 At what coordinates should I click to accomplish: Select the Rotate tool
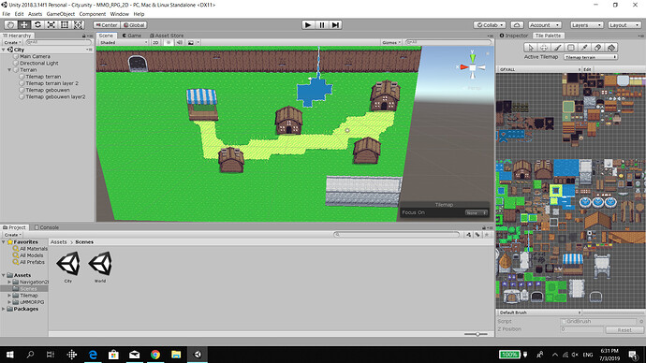(37, 24)
